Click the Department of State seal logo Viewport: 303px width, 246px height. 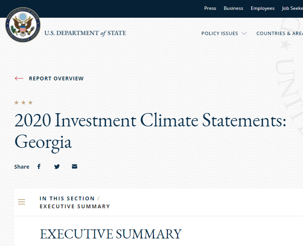[23, 25]
